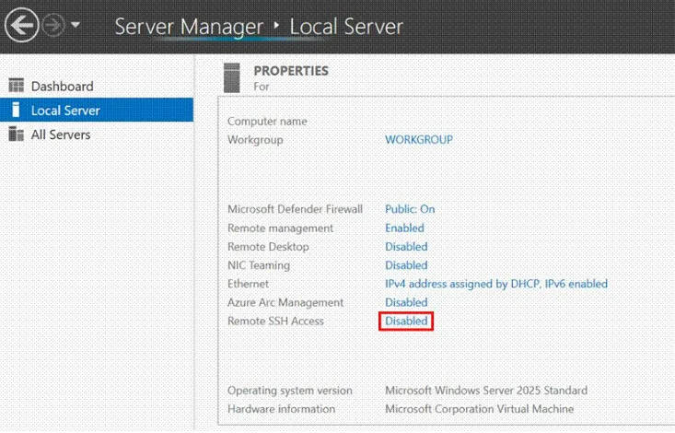
Task: Click the Remote Desktop label
Action: click(268, 247)
